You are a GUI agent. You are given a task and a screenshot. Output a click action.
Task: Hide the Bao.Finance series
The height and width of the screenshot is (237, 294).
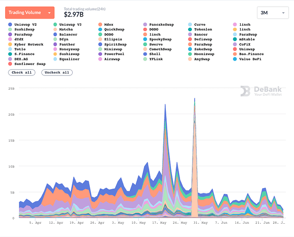[x=248, y=54]
